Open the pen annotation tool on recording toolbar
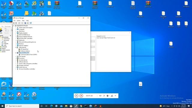This screenshot has width=192, height=108. click(112, 96)
